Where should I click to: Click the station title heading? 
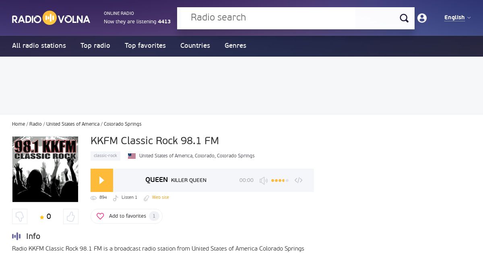click(x=155, y=141)
